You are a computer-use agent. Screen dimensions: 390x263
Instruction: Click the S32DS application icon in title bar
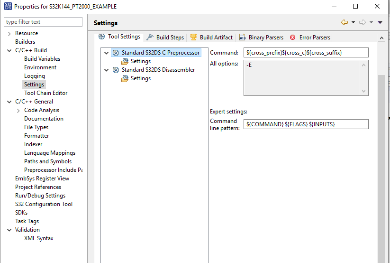[x=8, y=6]
